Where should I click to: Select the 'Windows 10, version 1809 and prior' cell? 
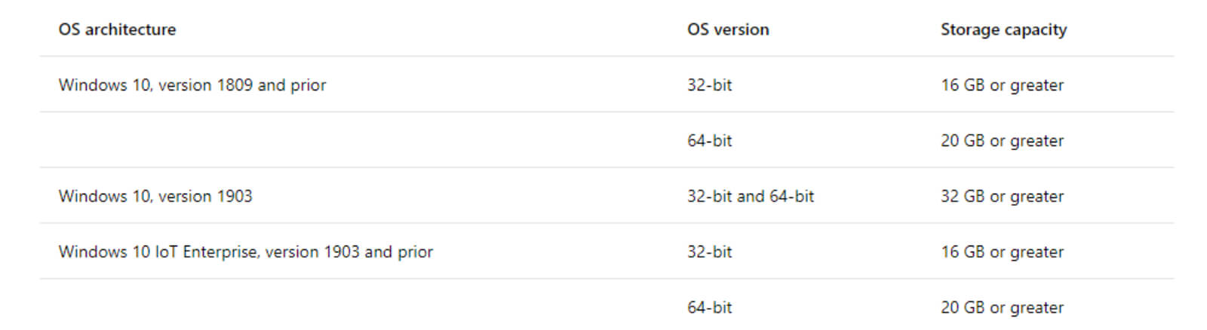pyautogui.click(x=192, y=85)
